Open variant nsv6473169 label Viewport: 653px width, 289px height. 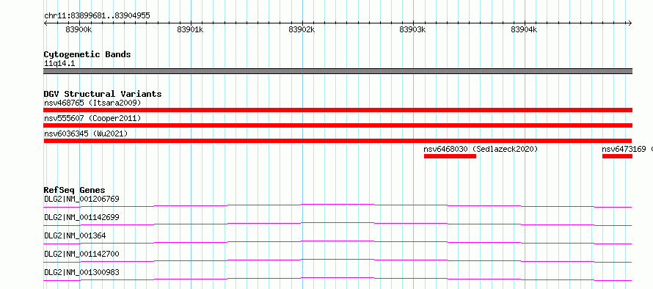624,149
